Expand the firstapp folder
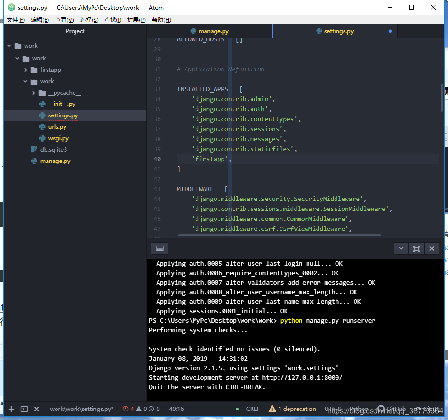This screenshot has width=448, height=420. click(26, 70)
